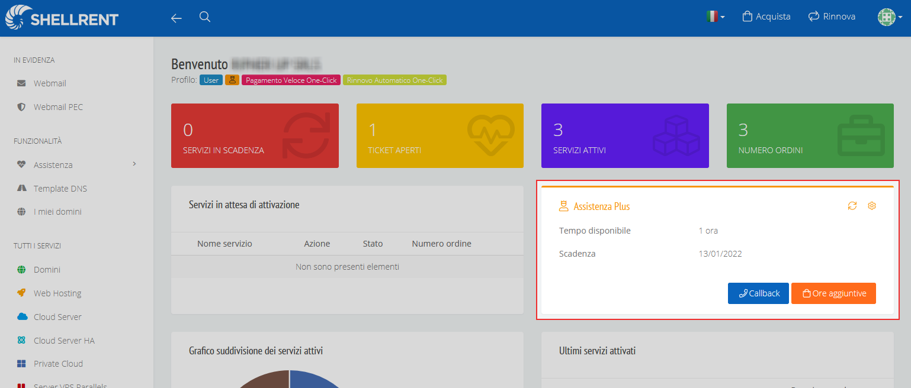Open the purple Servizi attivi card
This screenshot has width=911, height=388.
pos(625,135)
